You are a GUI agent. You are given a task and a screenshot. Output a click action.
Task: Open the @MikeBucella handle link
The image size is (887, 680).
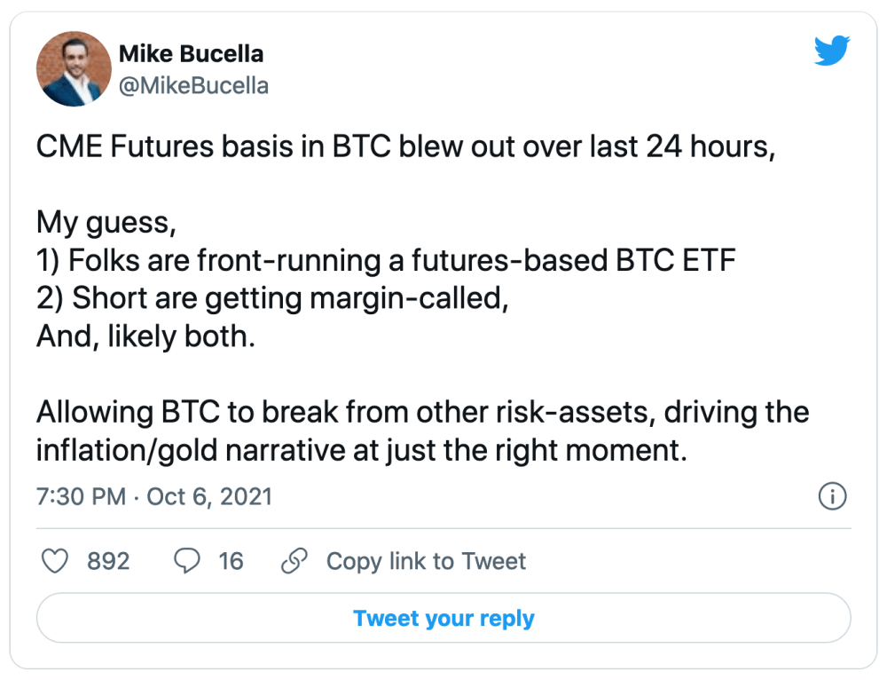(x=193, y=85)
